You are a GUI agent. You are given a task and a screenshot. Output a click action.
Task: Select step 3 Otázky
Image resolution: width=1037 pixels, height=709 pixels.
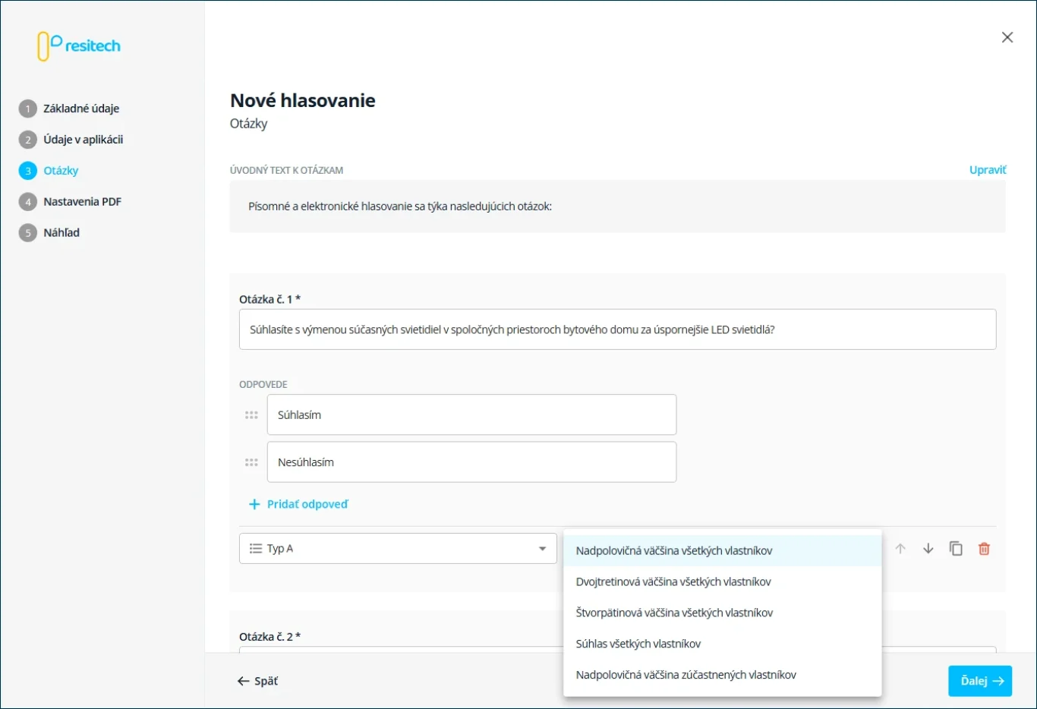tap(49, 171)
